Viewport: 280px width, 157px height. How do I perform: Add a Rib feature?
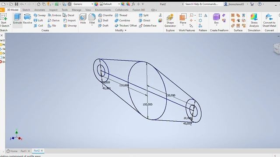click(x=52, y=26)
